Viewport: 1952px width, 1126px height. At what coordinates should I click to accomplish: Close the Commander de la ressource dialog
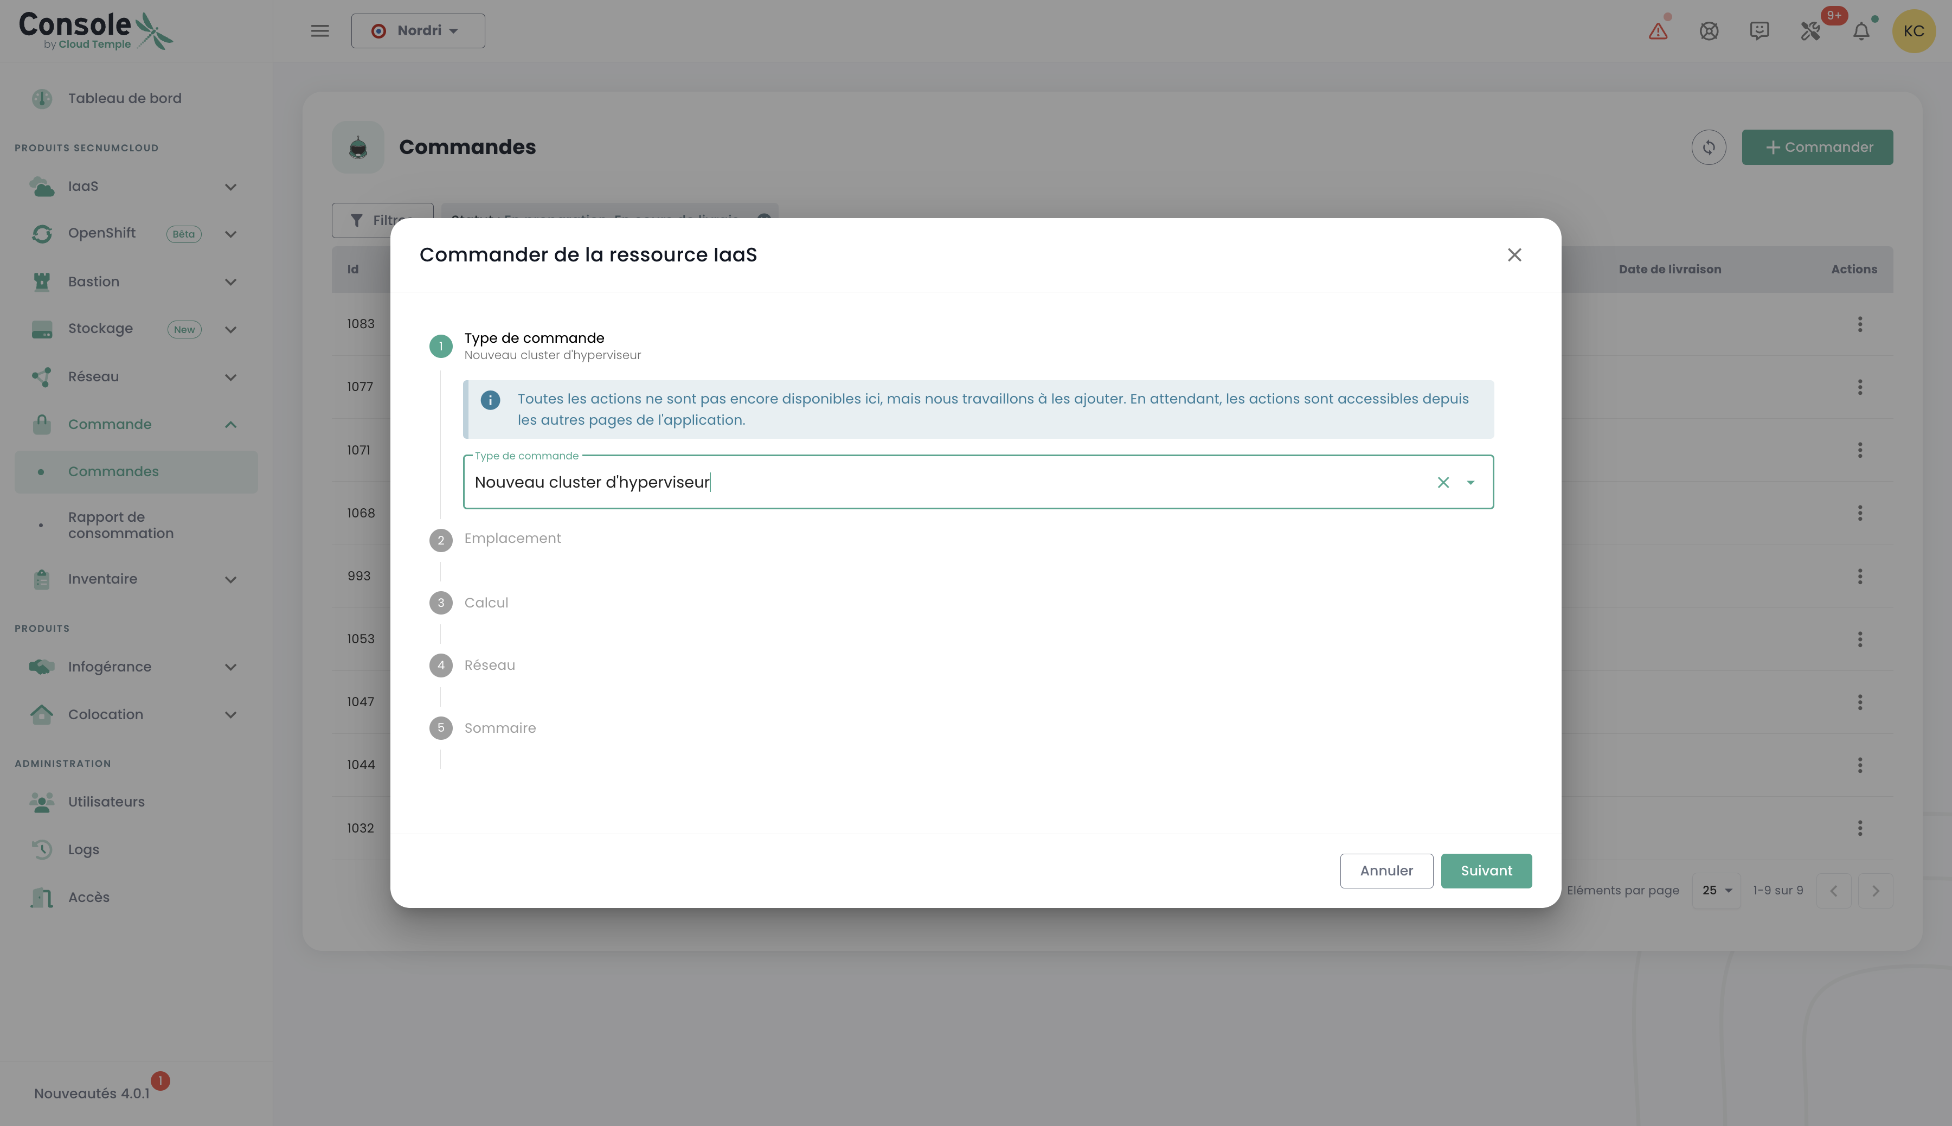coord(1514,255)
